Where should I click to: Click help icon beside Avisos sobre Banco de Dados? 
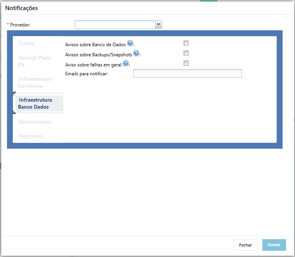click(130, 43)
